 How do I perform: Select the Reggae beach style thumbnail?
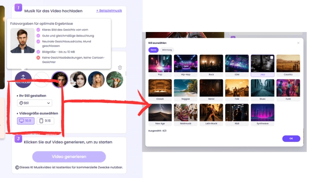pos(185,88)
